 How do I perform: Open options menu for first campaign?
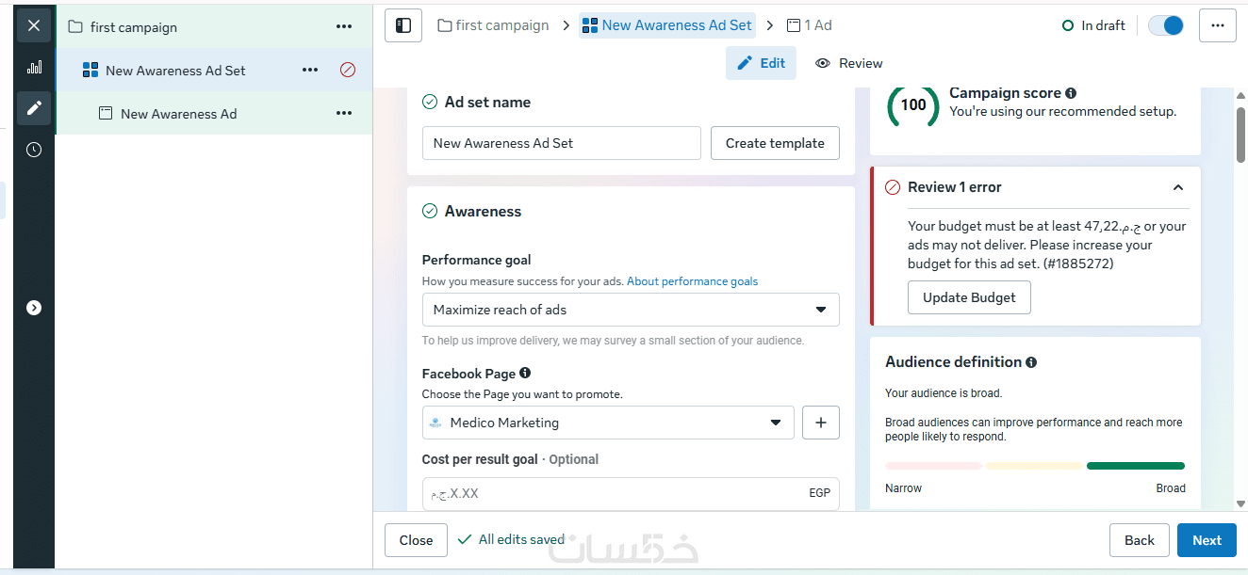344,27
